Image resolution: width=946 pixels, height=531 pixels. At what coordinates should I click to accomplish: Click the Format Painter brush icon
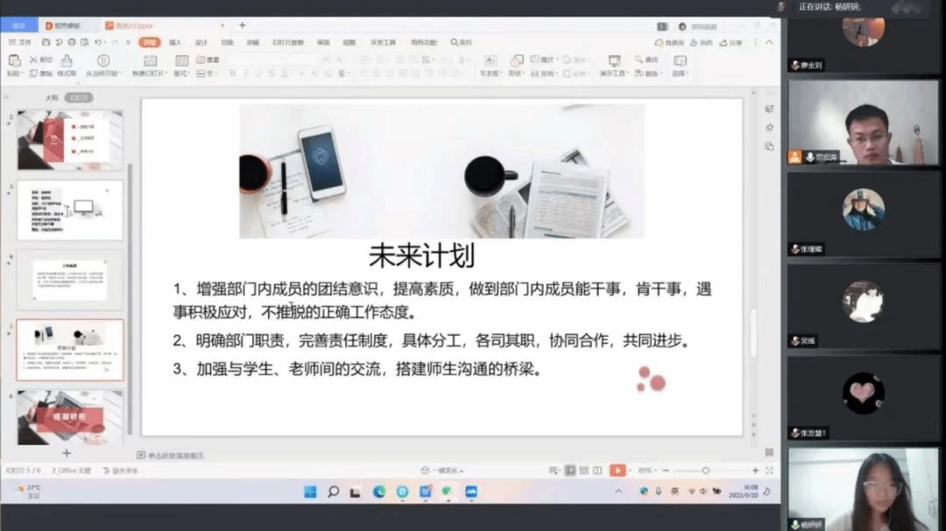click(x=67, y=60)
